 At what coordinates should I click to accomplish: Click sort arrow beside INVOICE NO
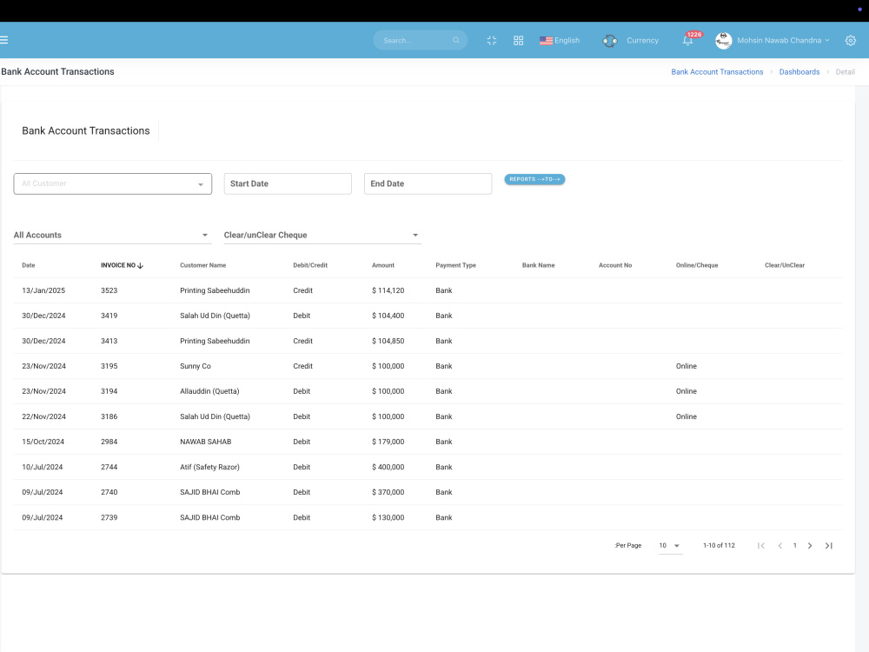(x=140, y=265)
